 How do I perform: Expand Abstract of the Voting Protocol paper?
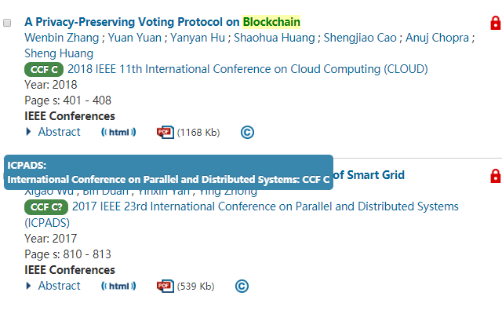(x=53, y=132)
